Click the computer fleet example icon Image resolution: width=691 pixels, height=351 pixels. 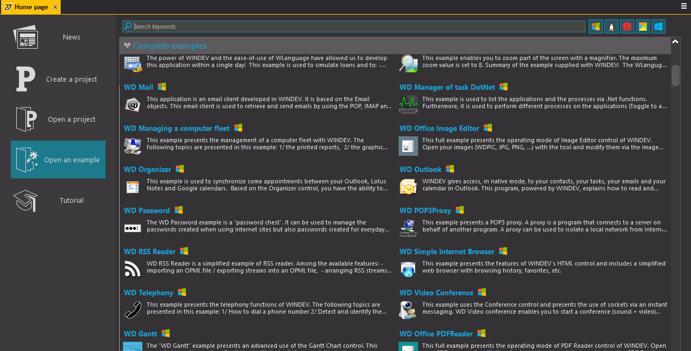click(x=133, y=145)
